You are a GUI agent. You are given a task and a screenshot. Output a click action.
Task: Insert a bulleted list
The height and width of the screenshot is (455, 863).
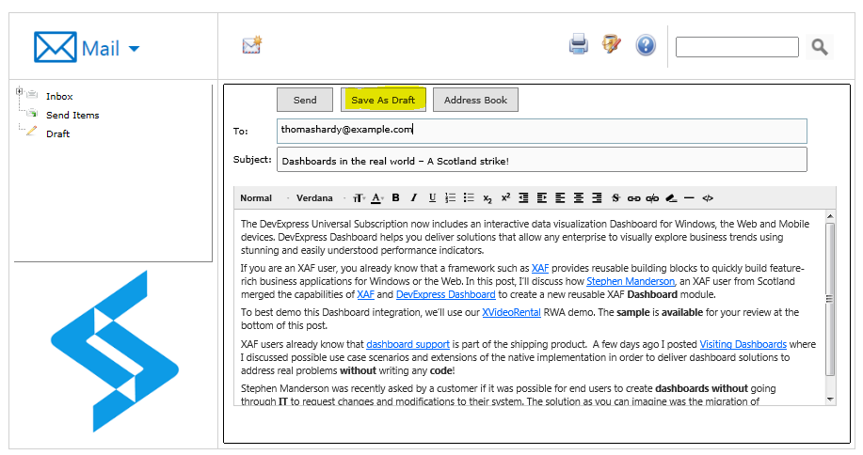(469, 197)
